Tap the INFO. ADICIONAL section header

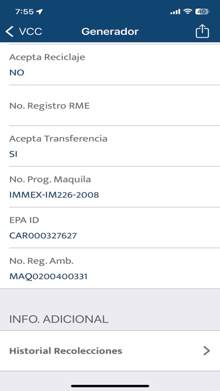point(59,319)
